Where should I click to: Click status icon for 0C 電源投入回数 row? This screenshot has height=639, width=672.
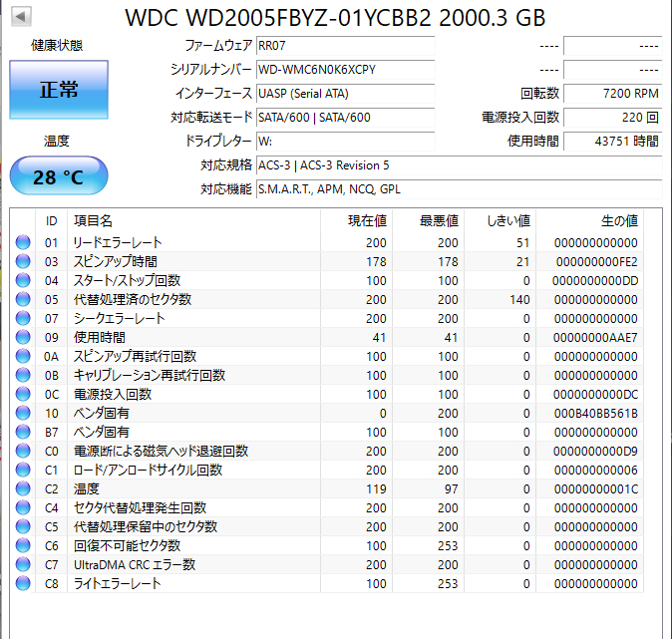point(23,394)
